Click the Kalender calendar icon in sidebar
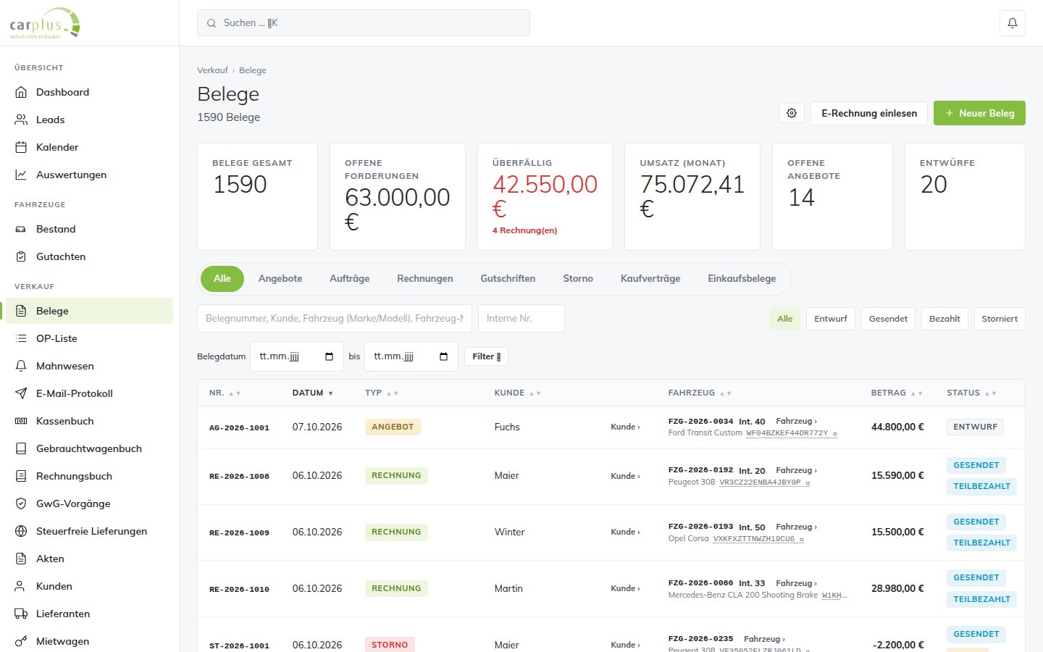Screen dimensions: 1043x652 (x=21, y=147)
